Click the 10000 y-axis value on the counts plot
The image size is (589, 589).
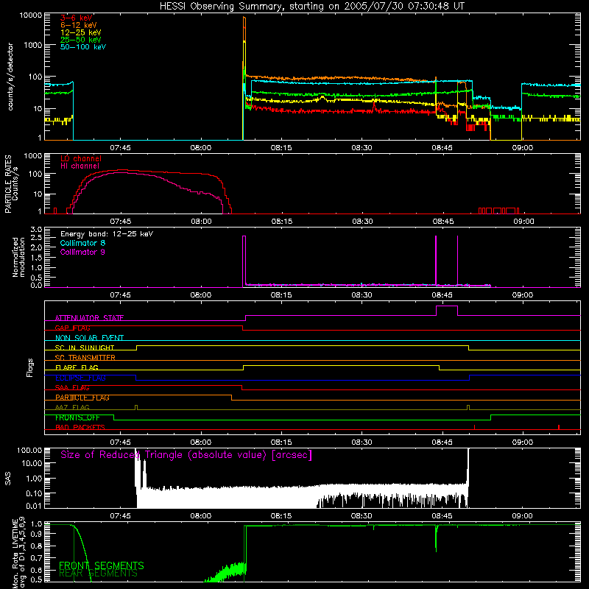coord(31,15)
